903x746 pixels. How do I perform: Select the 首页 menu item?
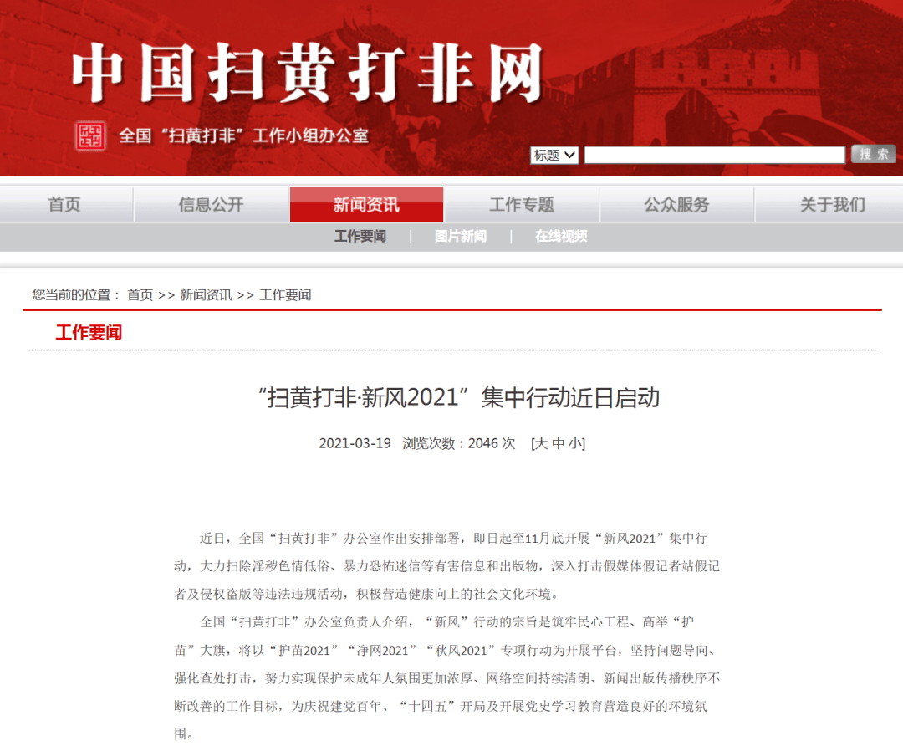click(64, 204)
